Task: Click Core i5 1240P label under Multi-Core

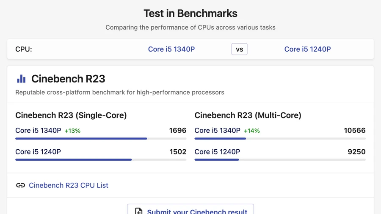Action: pyautogui.click(x=217, y=152)
